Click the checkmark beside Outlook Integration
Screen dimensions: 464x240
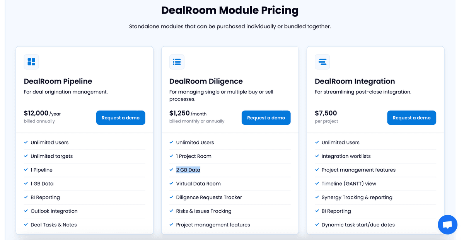coord(26,211)
